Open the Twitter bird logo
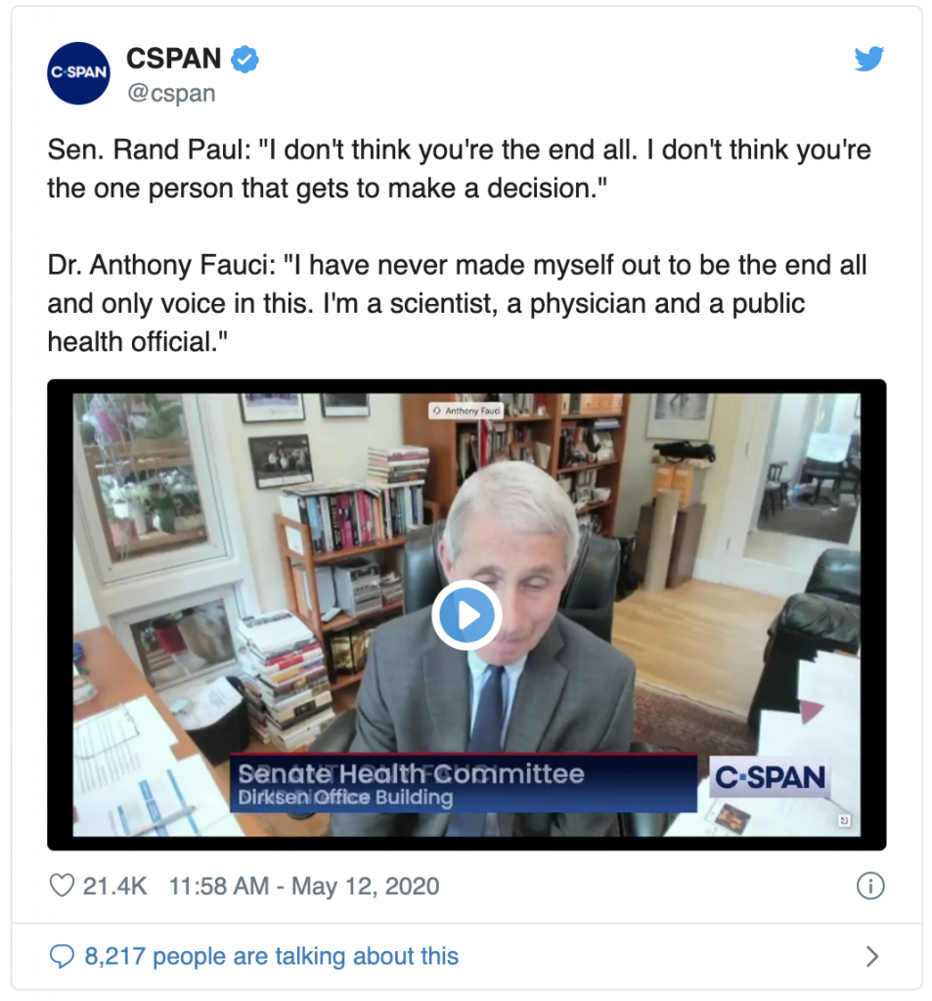 point(868,59)
